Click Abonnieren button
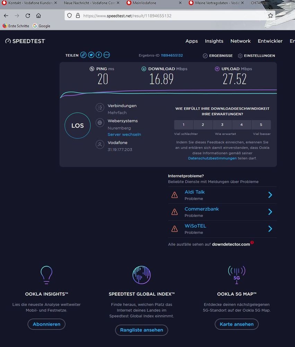Screen dimensions: 295x347 pos(46,324)
